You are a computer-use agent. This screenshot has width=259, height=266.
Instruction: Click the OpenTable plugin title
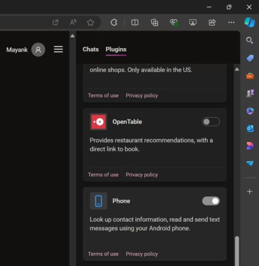tap(127, 122)
